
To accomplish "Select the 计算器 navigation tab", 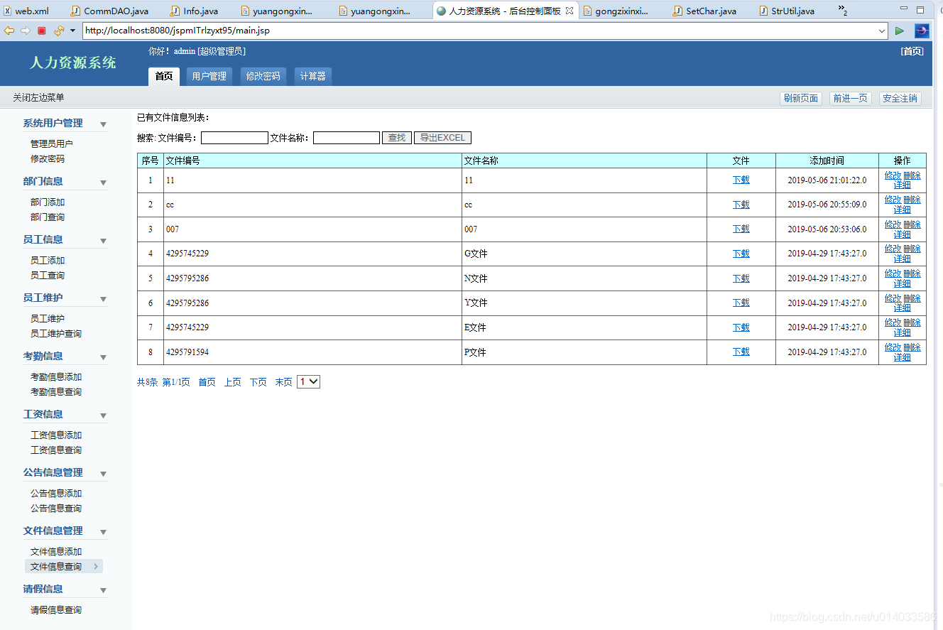I will [x=312, y=76].
